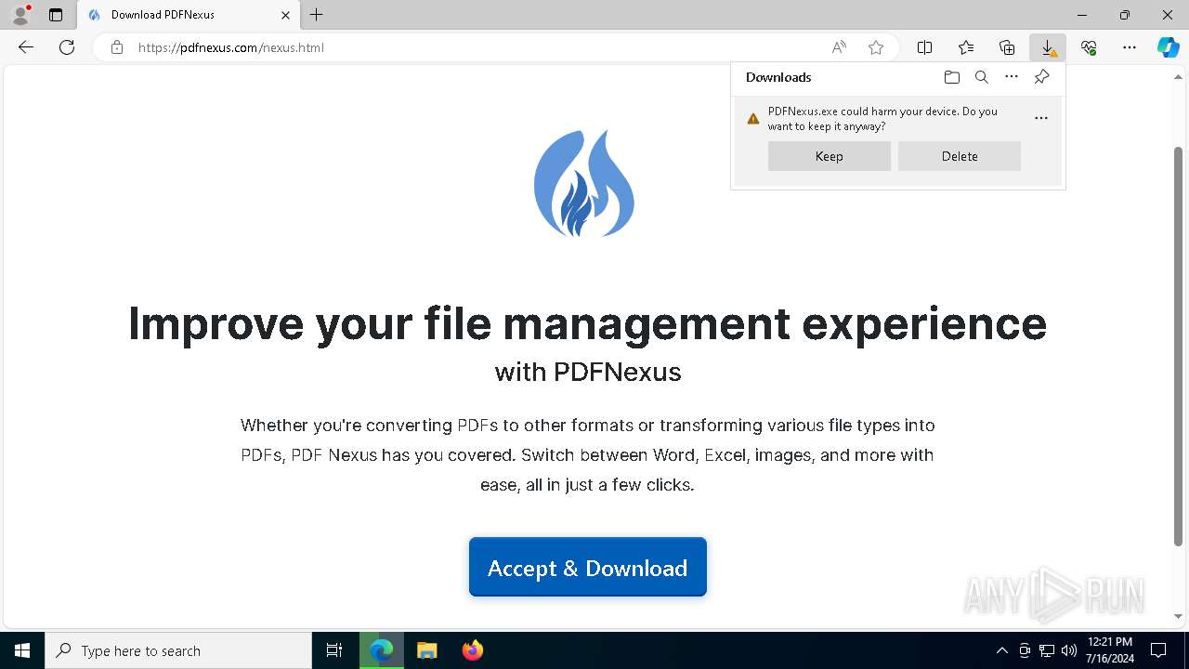Toggle the Downloads toolbar button
Image resolution: width=1189 pixels, height=669 pixels.
1048,47
